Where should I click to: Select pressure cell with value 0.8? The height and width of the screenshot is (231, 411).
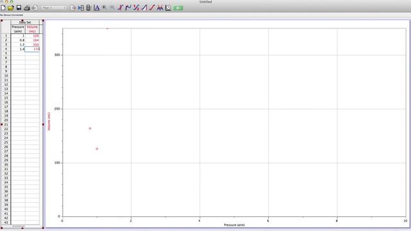coord(18,40)
